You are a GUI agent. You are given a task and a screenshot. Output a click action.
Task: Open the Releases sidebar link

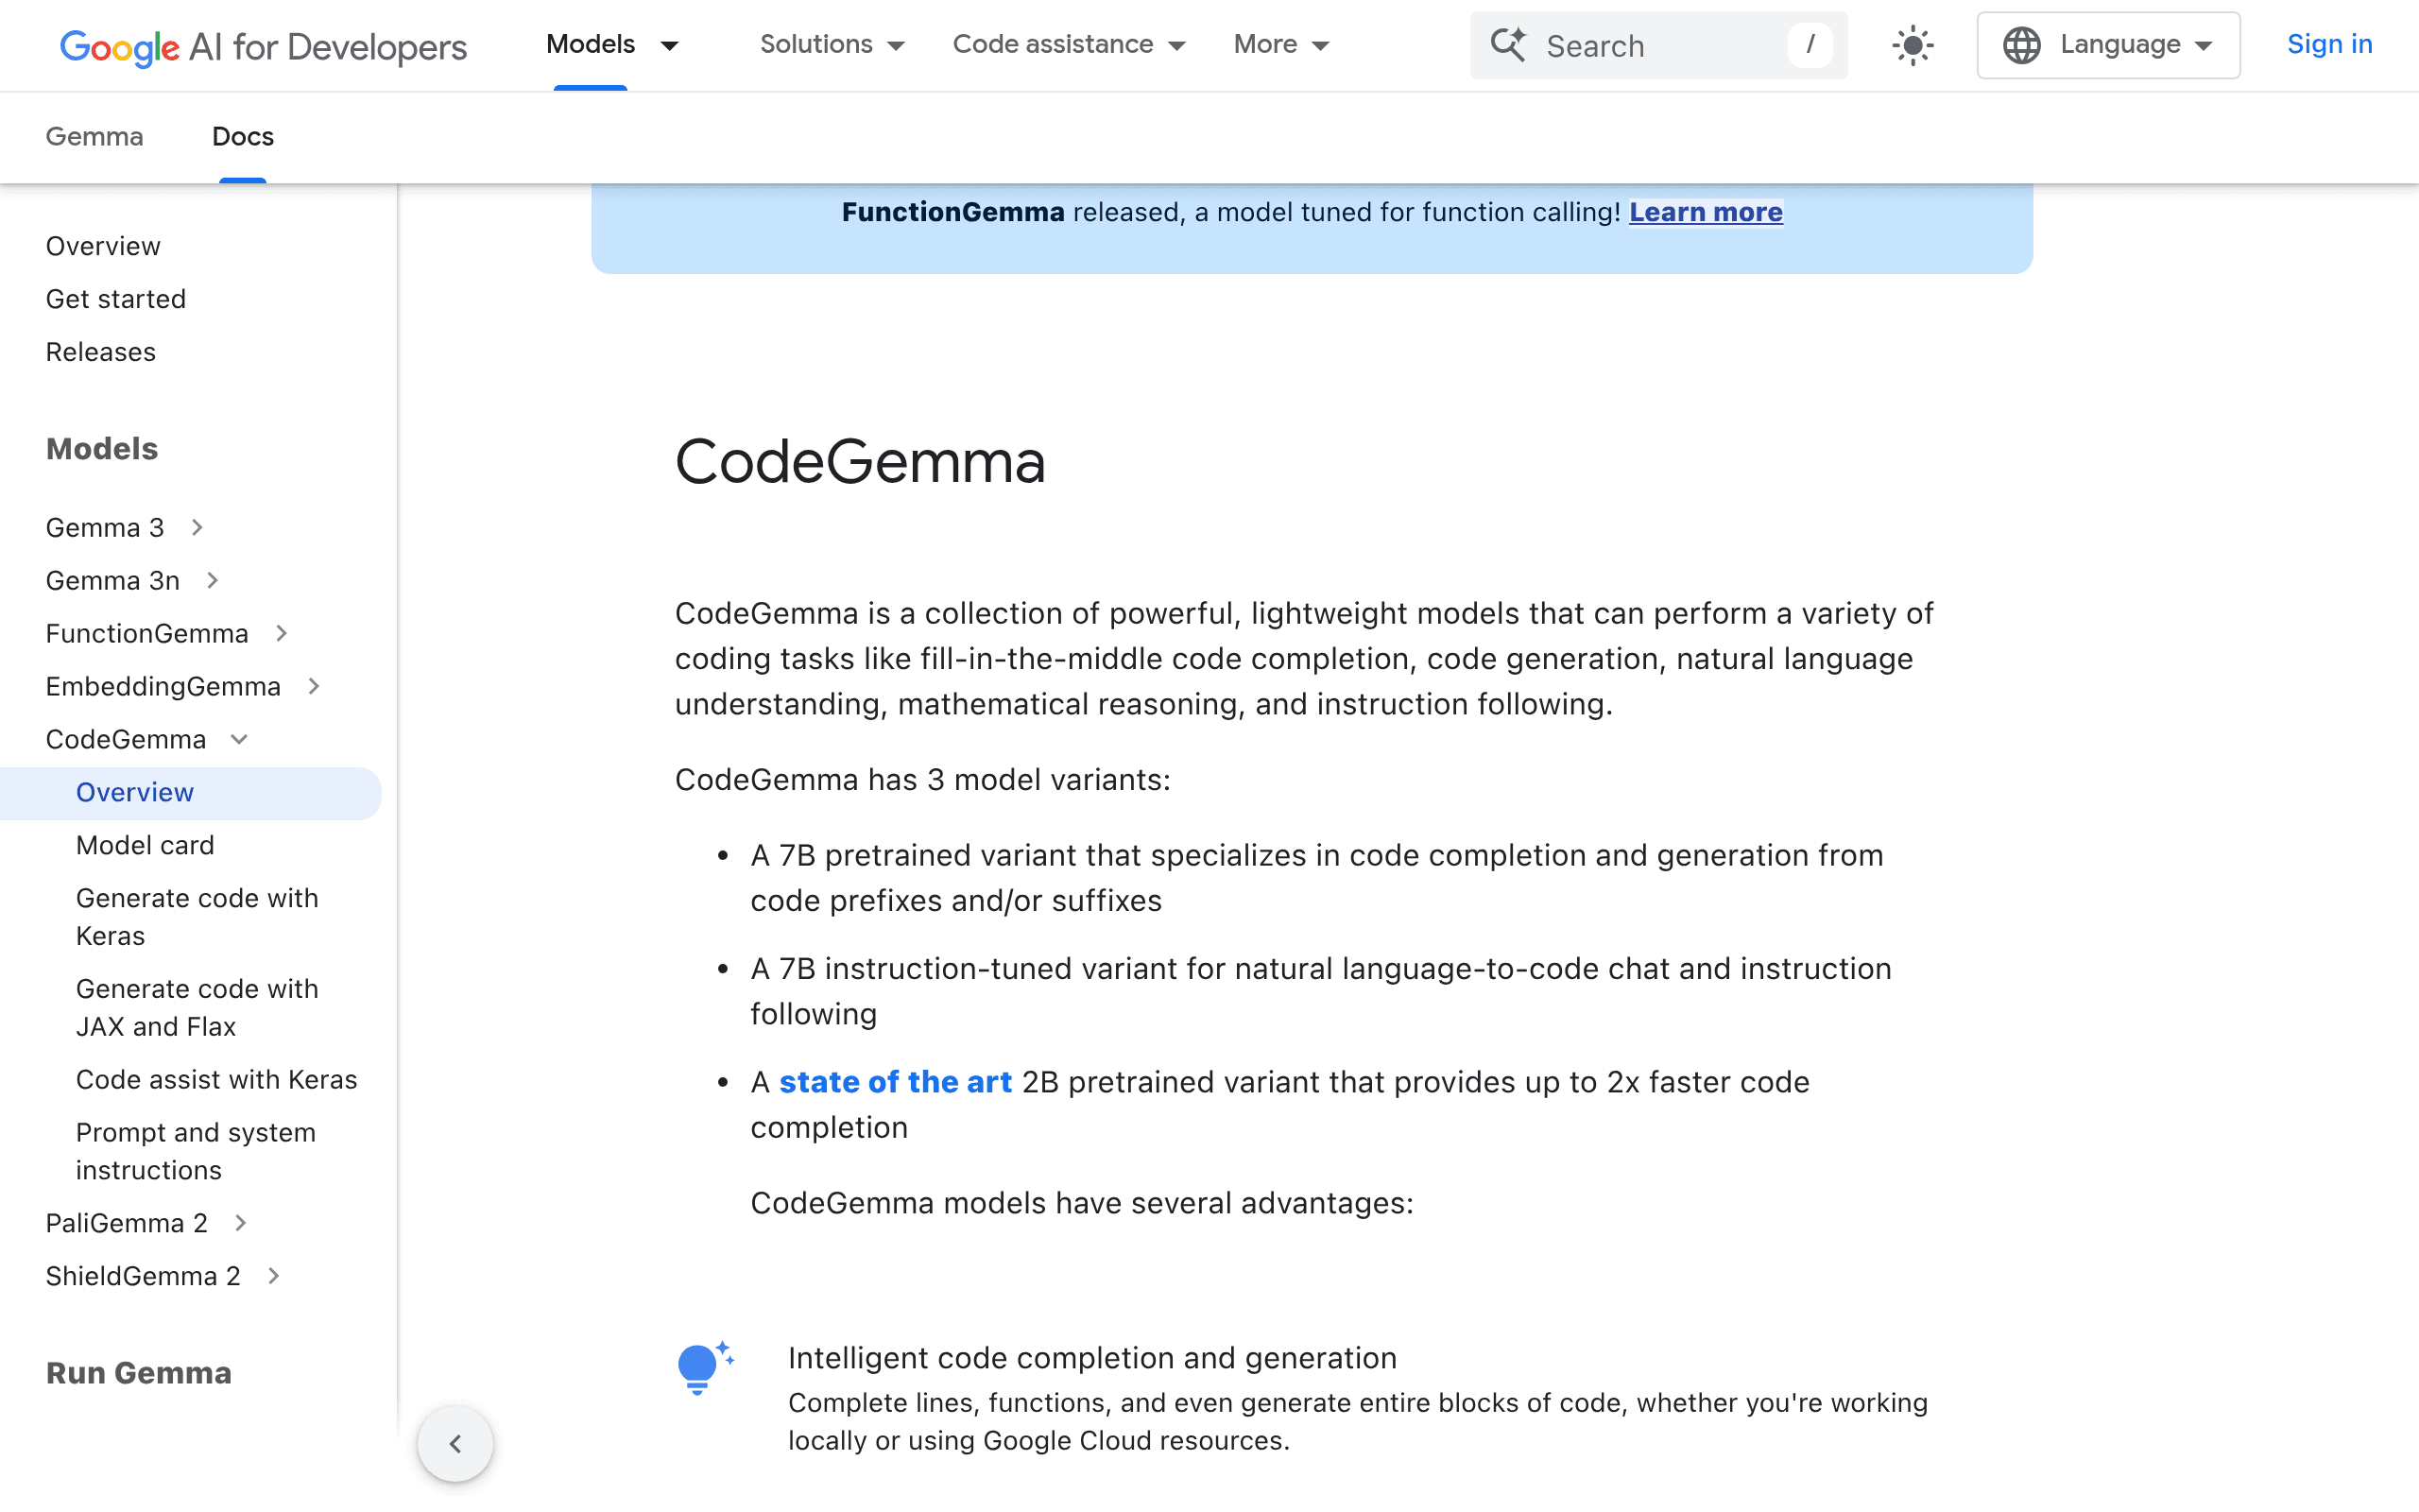click(x=101, y=352)
